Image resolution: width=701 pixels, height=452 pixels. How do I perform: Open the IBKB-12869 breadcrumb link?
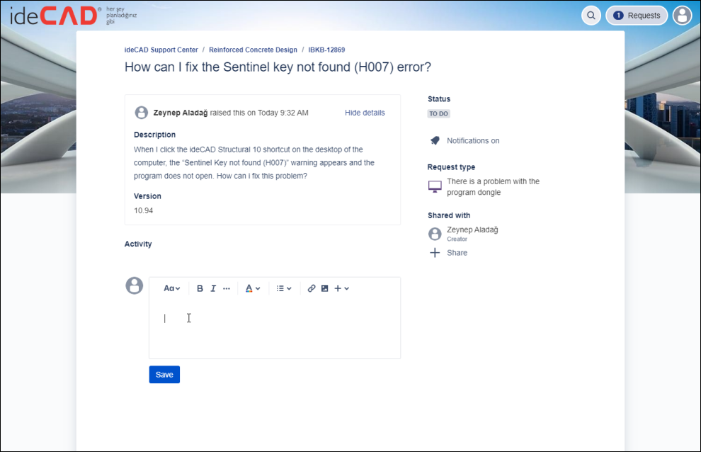pos(326,50)
